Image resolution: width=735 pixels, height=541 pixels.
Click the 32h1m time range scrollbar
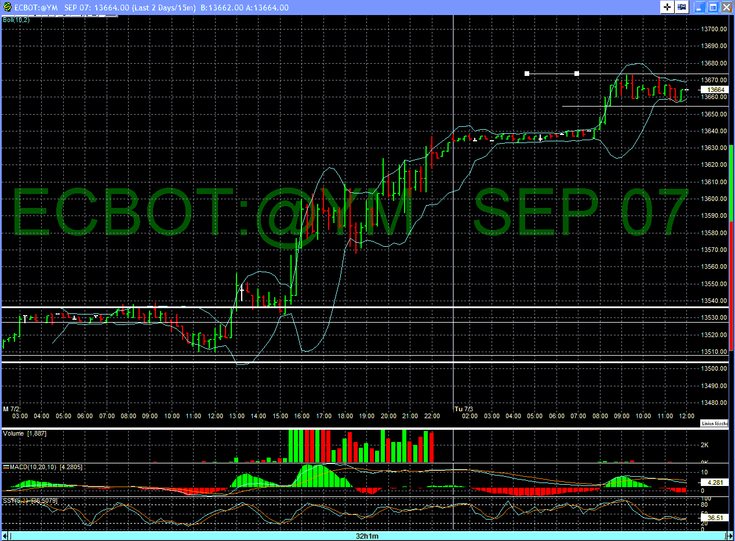click(367, 536)
